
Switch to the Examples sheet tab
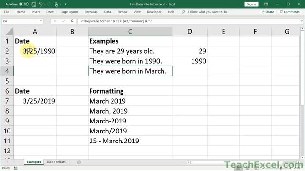(34, 162)
